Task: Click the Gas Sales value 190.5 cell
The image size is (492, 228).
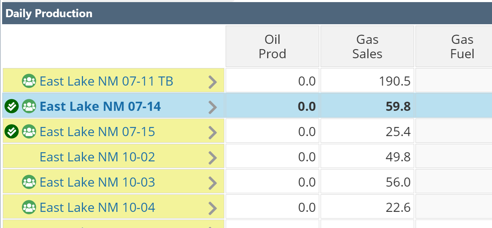Action: [x=367, y=81]
